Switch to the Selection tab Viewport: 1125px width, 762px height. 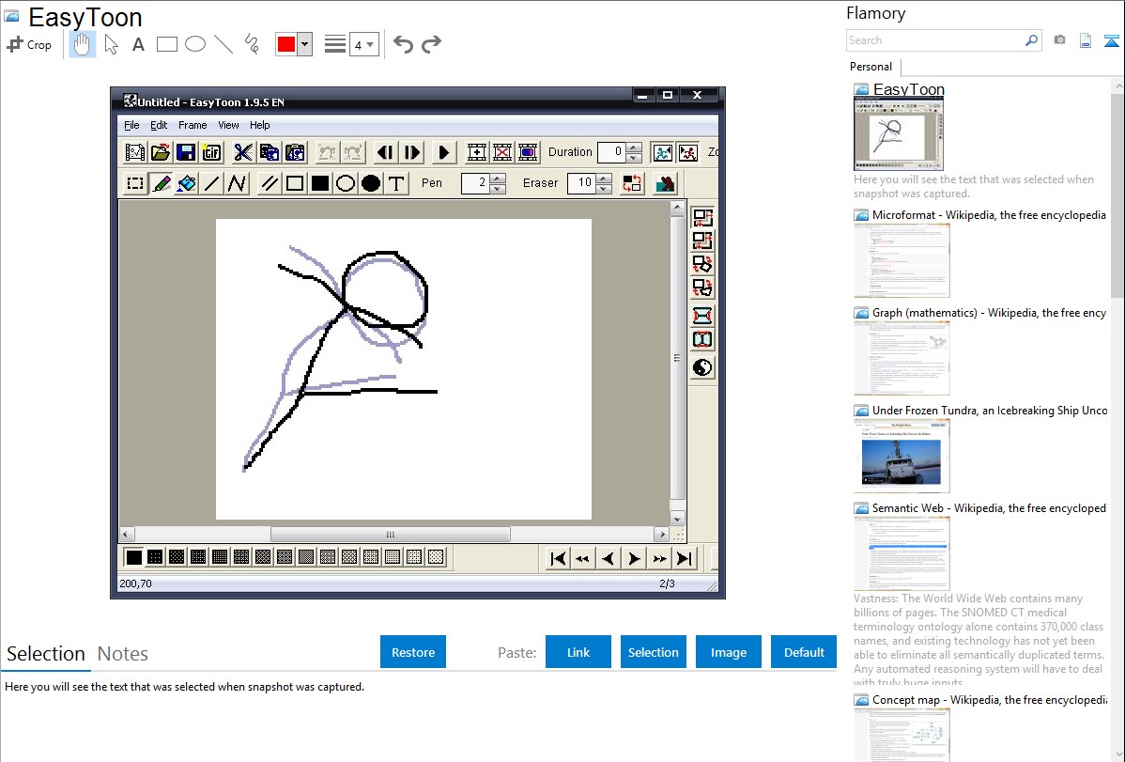[46, 654]
